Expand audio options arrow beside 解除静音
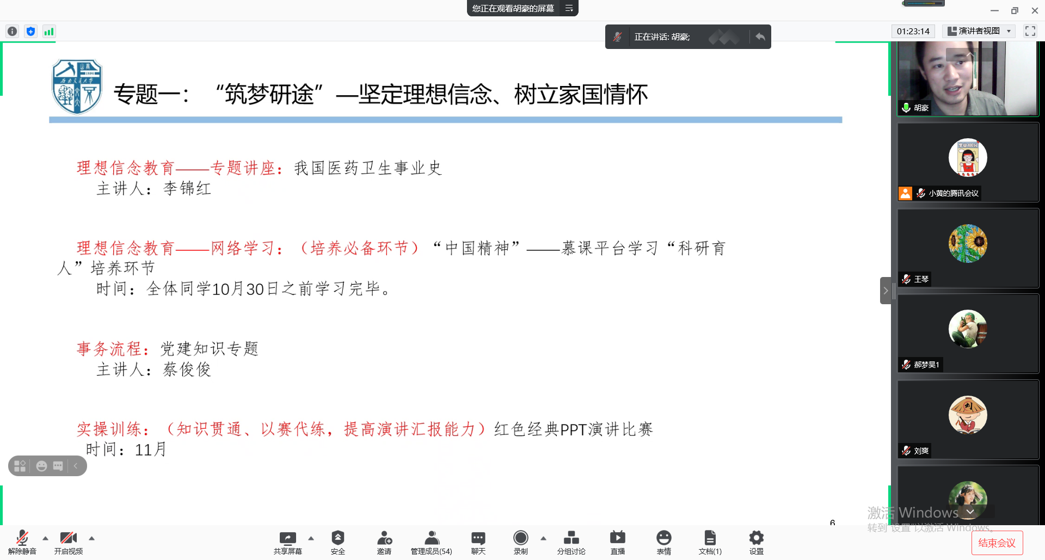This screenshot has height=560, width=1045. pyautogui.click(x=46, y=538)
